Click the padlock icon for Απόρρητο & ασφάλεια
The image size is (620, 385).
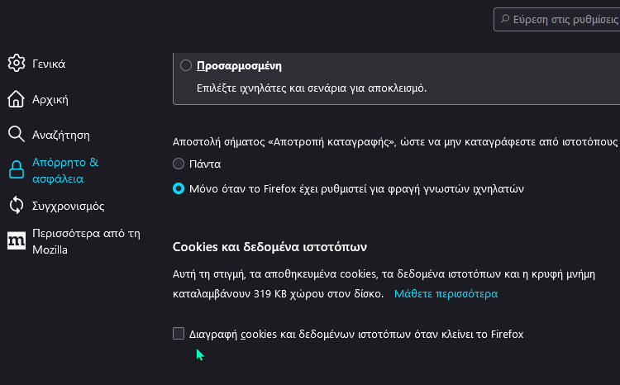pos(17,170)
